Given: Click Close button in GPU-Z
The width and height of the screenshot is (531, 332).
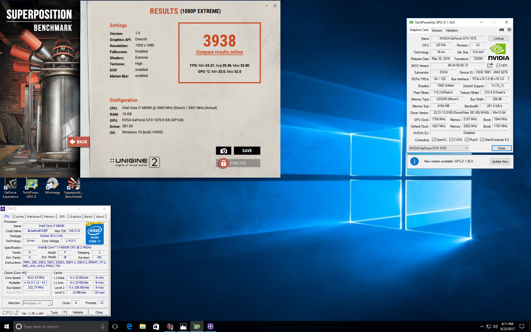Looking at the screenshot, I should (501, 148).
